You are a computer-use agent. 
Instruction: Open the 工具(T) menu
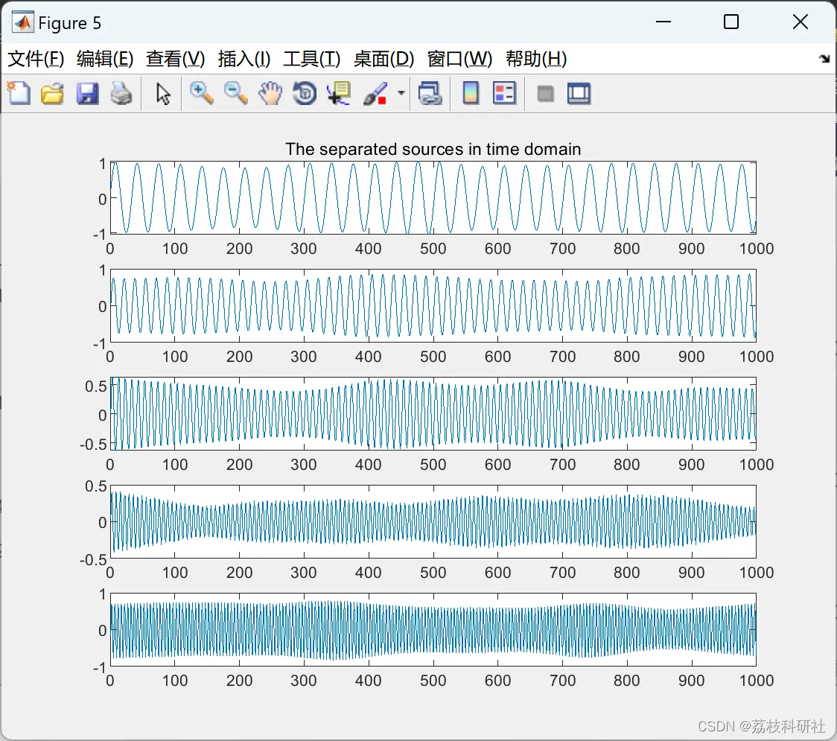click(x=312, y=58)
